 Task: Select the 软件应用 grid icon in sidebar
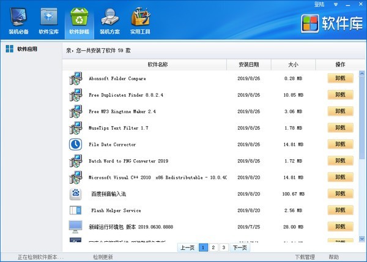point(10,49)
